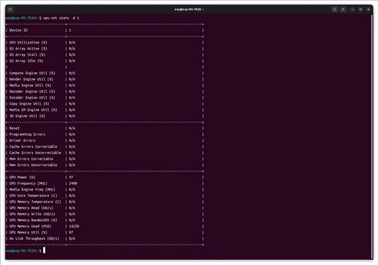Click N/A value in GPU Utilization row
This screenshot has width=378, height=265.
click(72, 42)
